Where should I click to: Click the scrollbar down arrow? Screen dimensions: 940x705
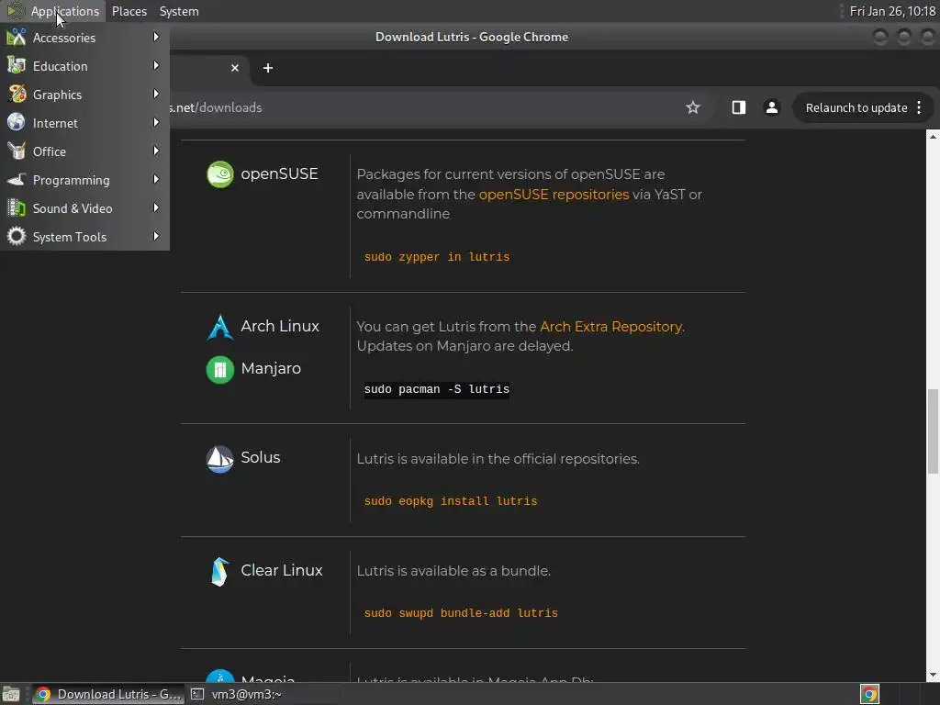933,676
